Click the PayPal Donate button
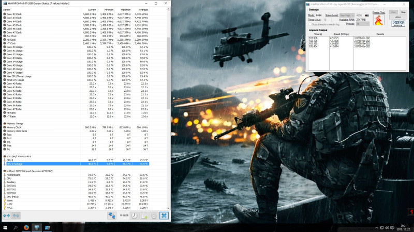This screenshot has height=232, width=414. (x=398, y=23)
